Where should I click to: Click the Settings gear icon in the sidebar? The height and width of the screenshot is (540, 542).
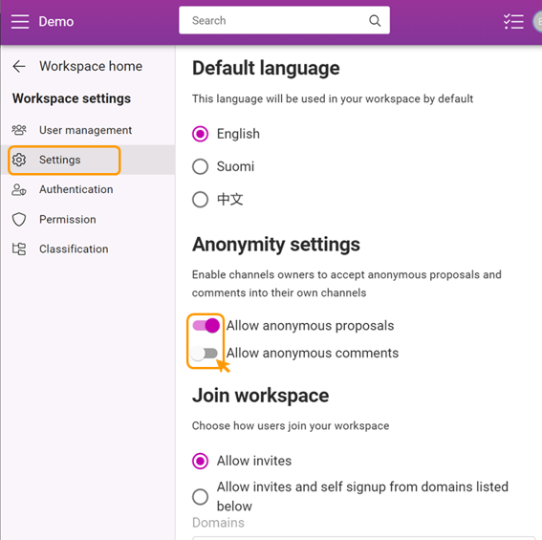(x=19, y=160)
